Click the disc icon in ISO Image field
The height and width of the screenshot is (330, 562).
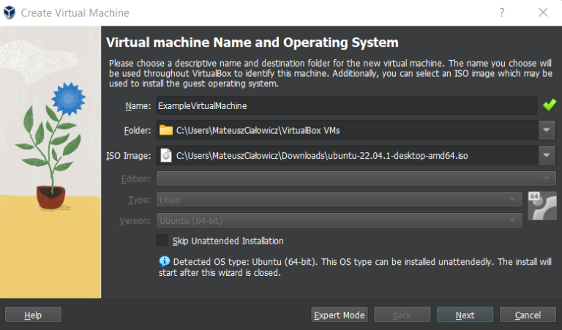pos(166,155)
